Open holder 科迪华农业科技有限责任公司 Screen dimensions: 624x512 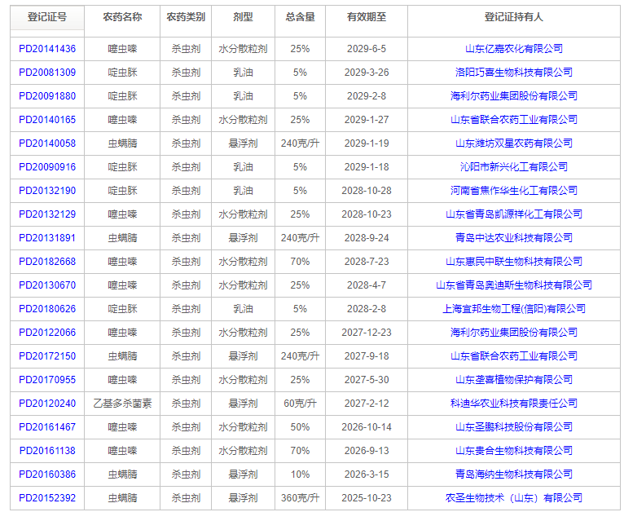pyautogui.click(x=514, y=404)
